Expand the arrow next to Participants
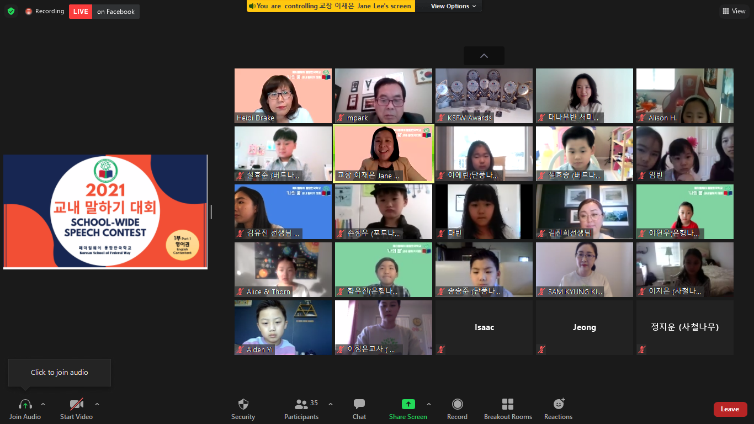Screen dimensions: 754x424 click(331, 404)
